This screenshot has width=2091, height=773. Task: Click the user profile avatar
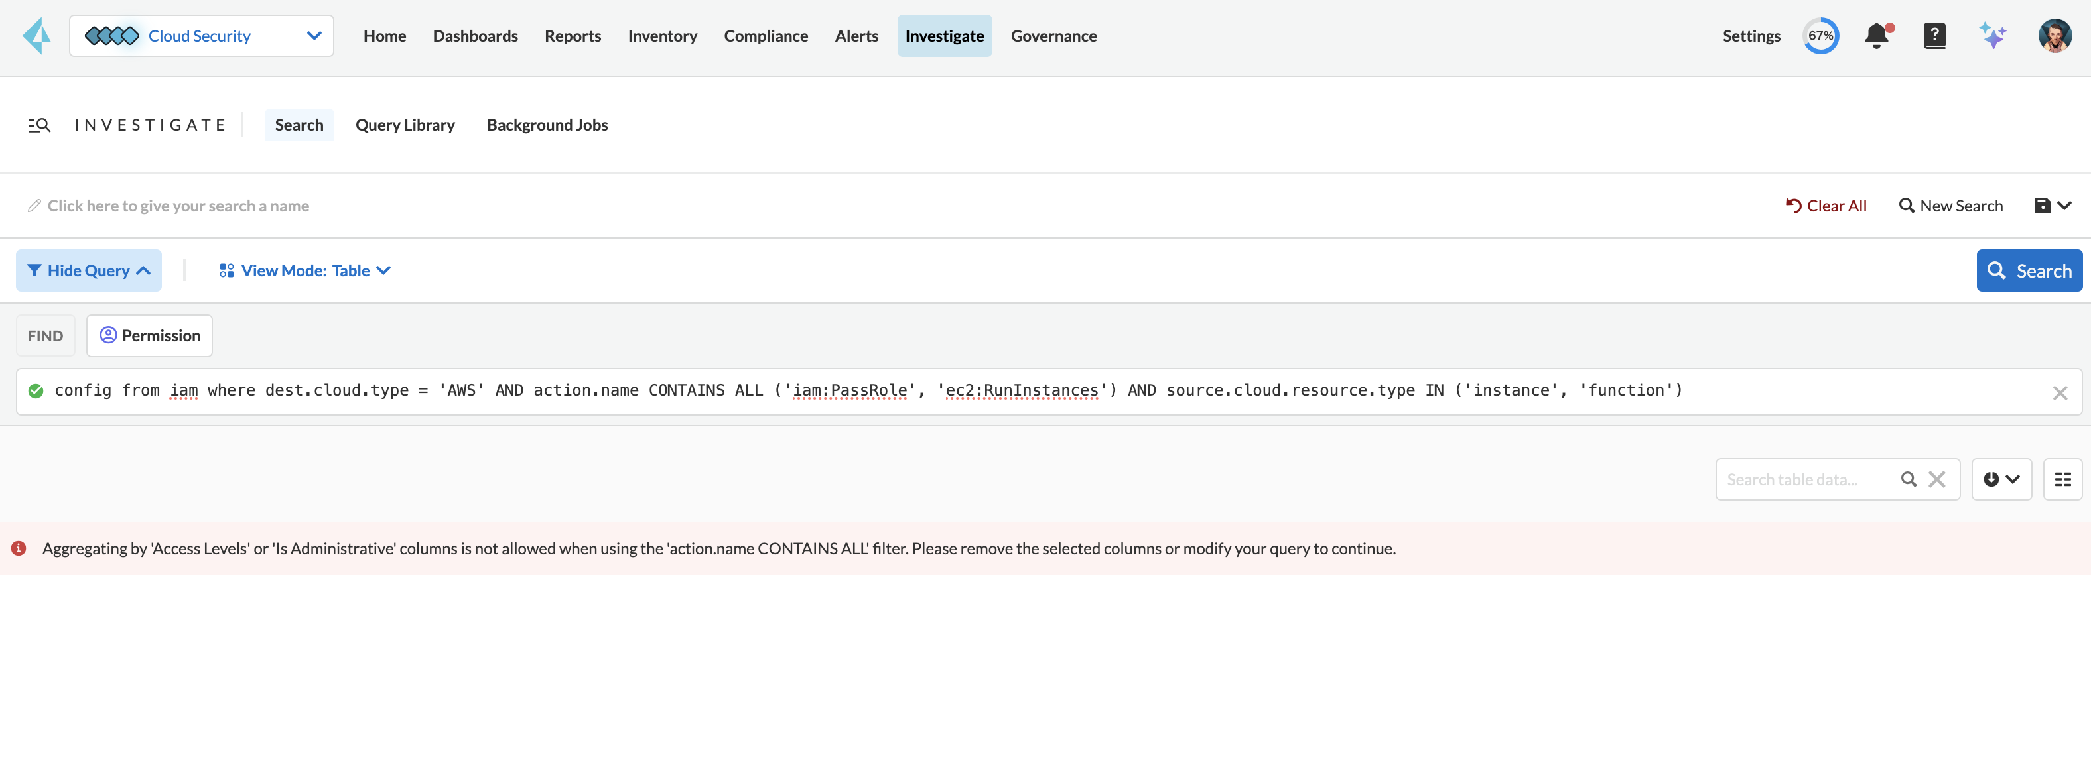click(2054, 36)
